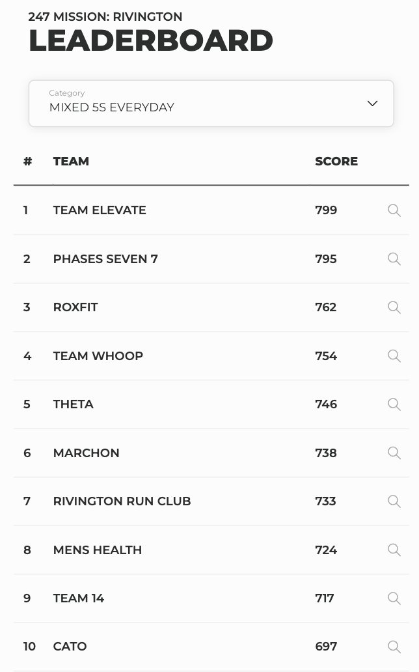Click search icon in Team Whoop row
The height and width of the screenshot is (672, 419).
click(394, 356)
